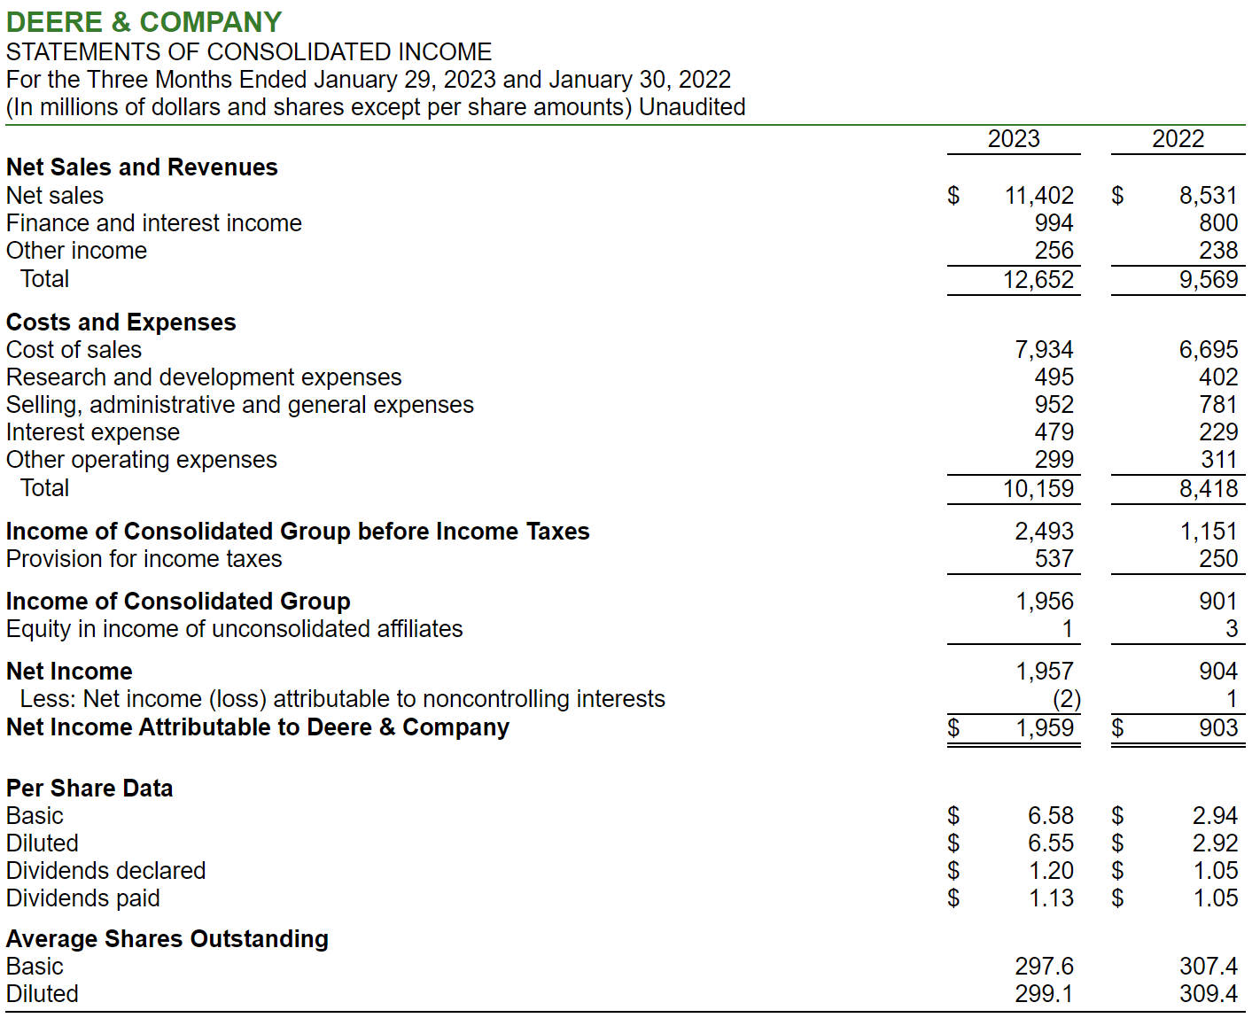The height and width of the screenshot is (1018, 1252).
Task: Click Other operating expenses value 299
Action: [1054, 459]
